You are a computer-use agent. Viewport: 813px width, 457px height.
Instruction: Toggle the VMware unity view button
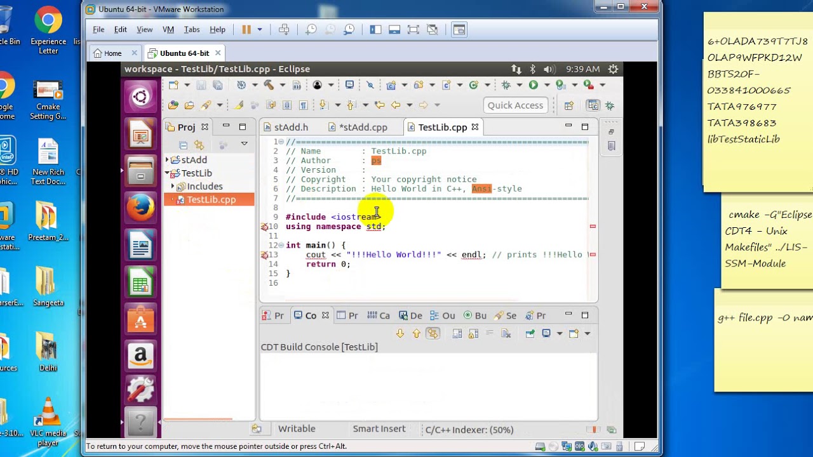[433, 29]
